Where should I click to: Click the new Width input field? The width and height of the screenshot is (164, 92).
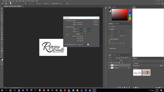point(80,29)
